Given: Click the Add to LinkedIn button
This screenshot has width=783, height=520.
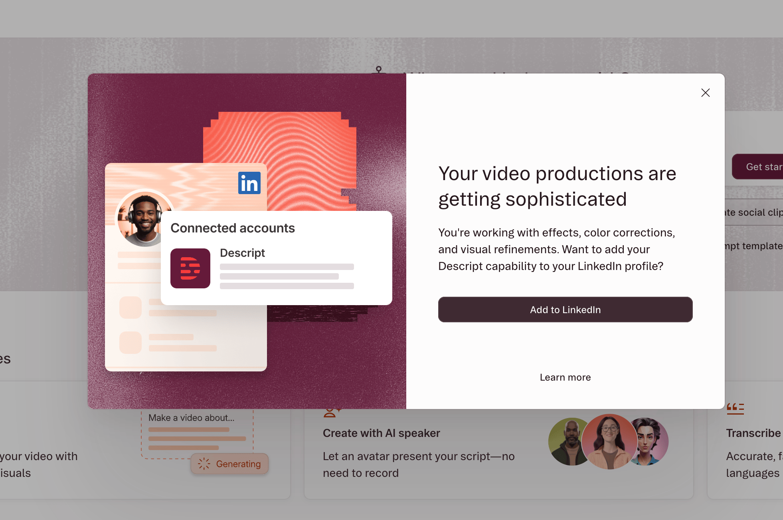Looking at the screenshot, I should pyautogui.click(x=565, y=310).
